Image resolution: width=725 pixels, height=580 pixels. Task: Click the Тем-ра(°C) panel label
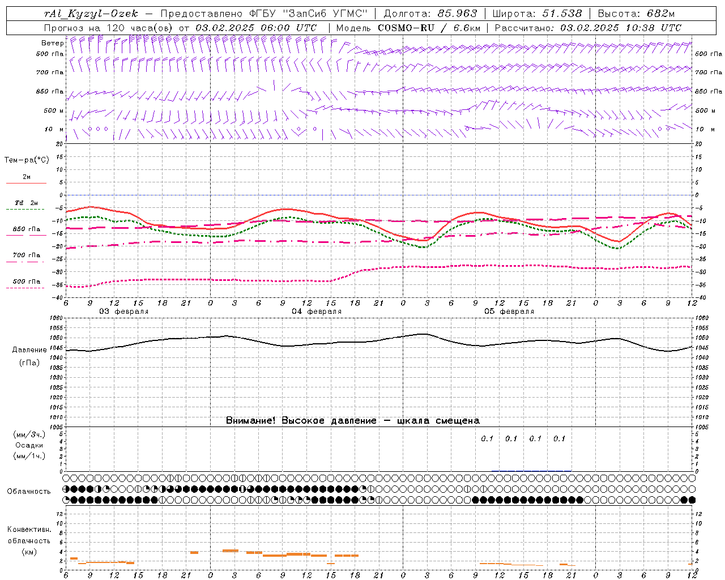[x=27, y=160]
